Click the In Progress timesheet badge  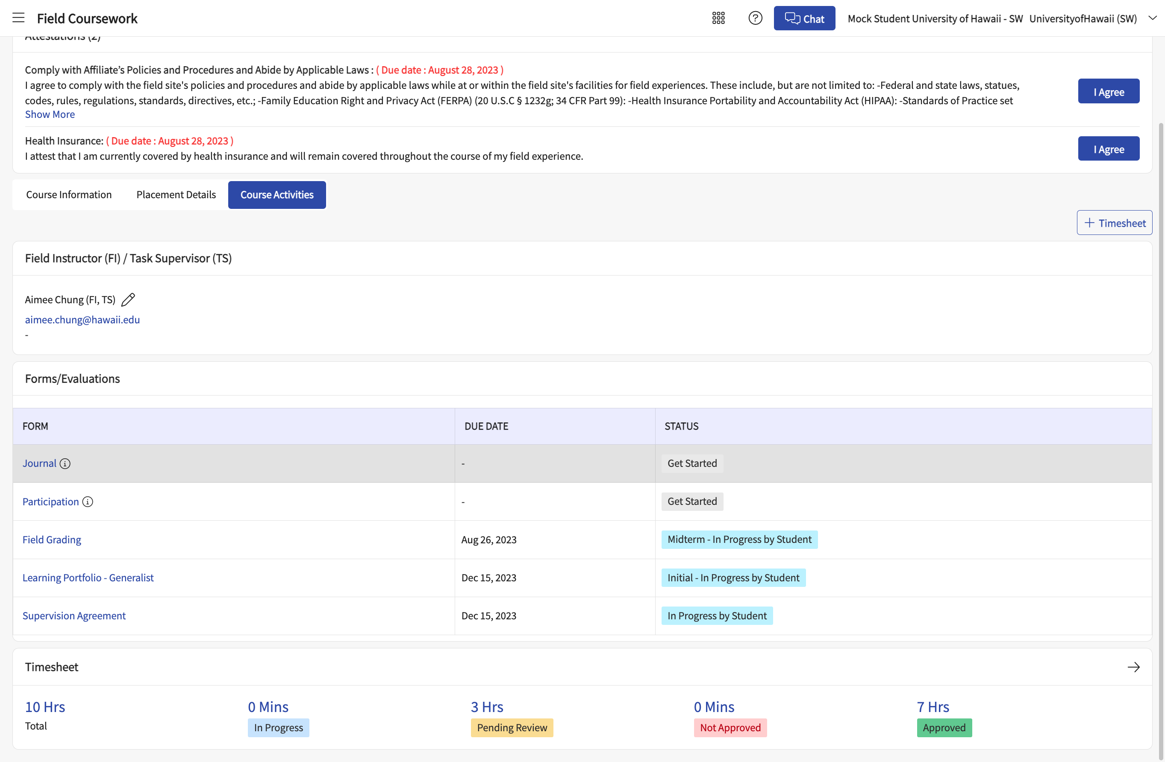pos(279,728)
